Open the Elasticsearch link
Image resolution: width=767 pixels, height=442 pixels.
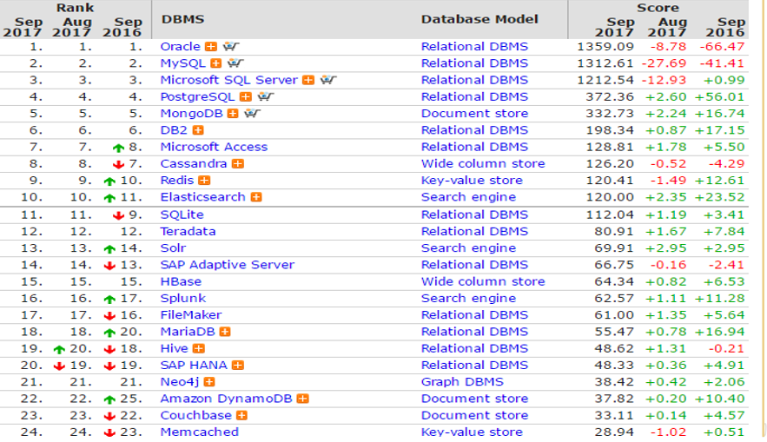click(x=203, y=197)
